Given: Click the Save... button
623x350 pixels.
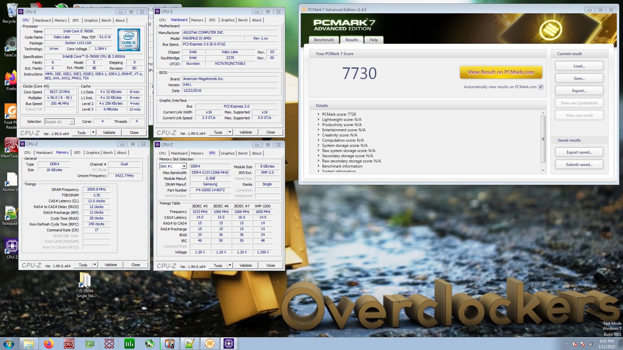Looking at the screenshot, I should point(579,78).
